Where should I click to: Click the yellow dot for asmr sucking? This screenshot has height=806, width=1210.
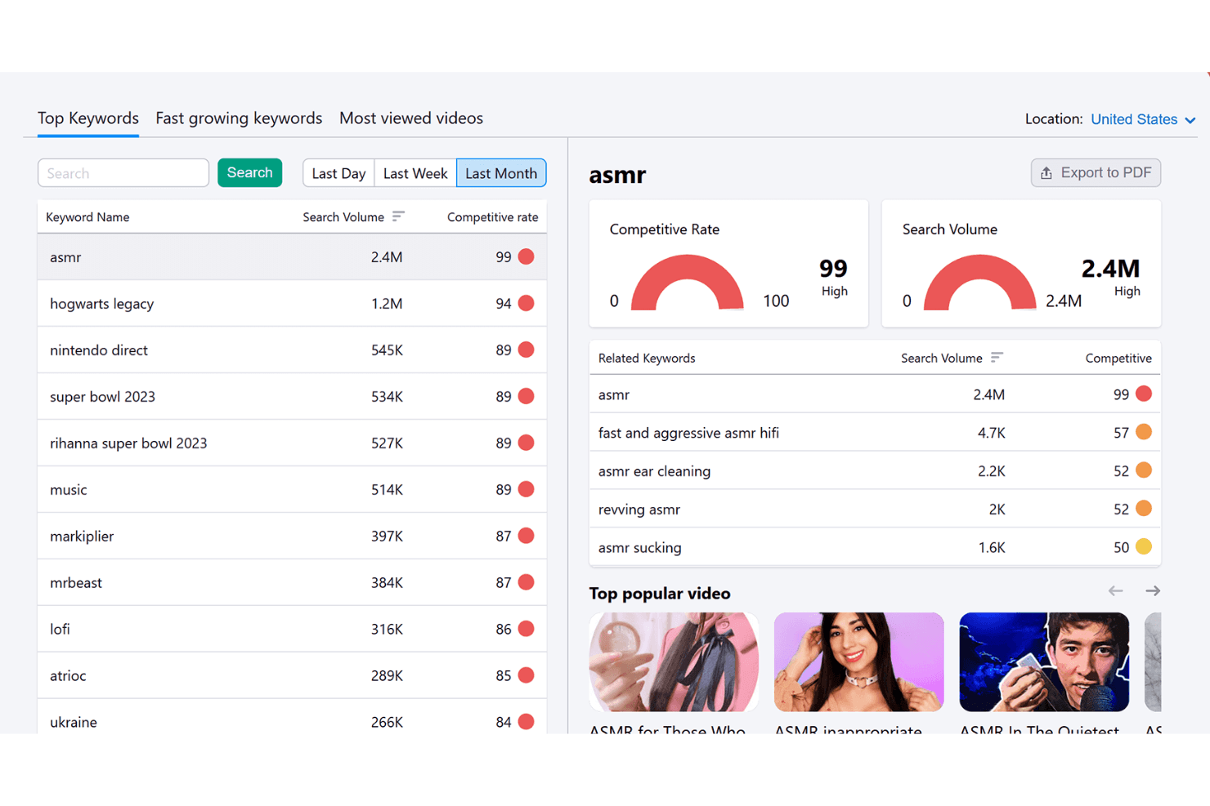[1144, 547]
